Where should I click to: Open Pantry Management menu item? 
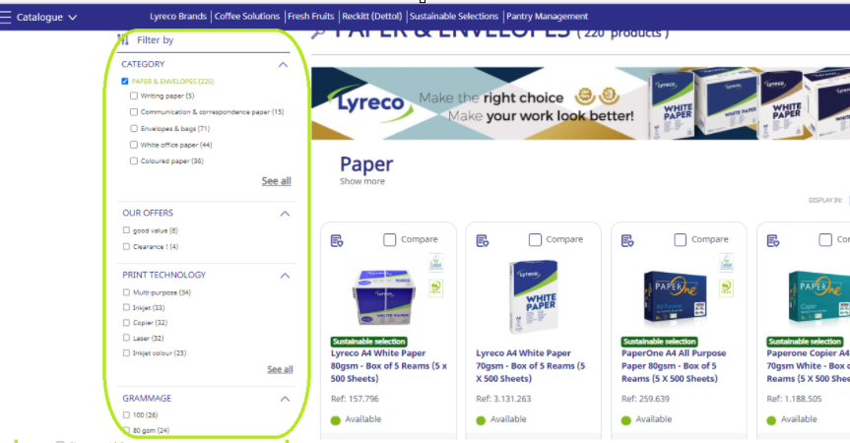point(547,17)
